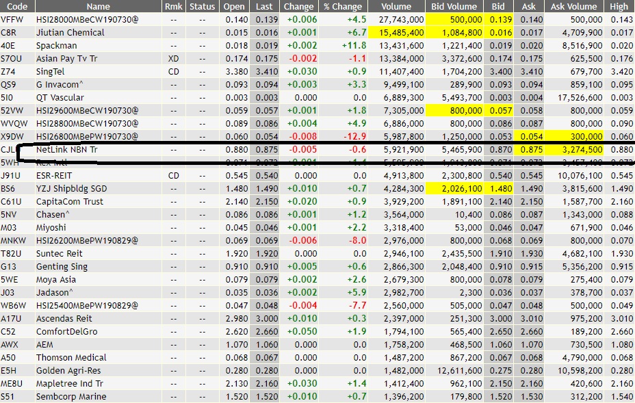The image size is (635, 403).
Task: Click the Asian Pay Tv Tr name
Action: pos(67,58)
